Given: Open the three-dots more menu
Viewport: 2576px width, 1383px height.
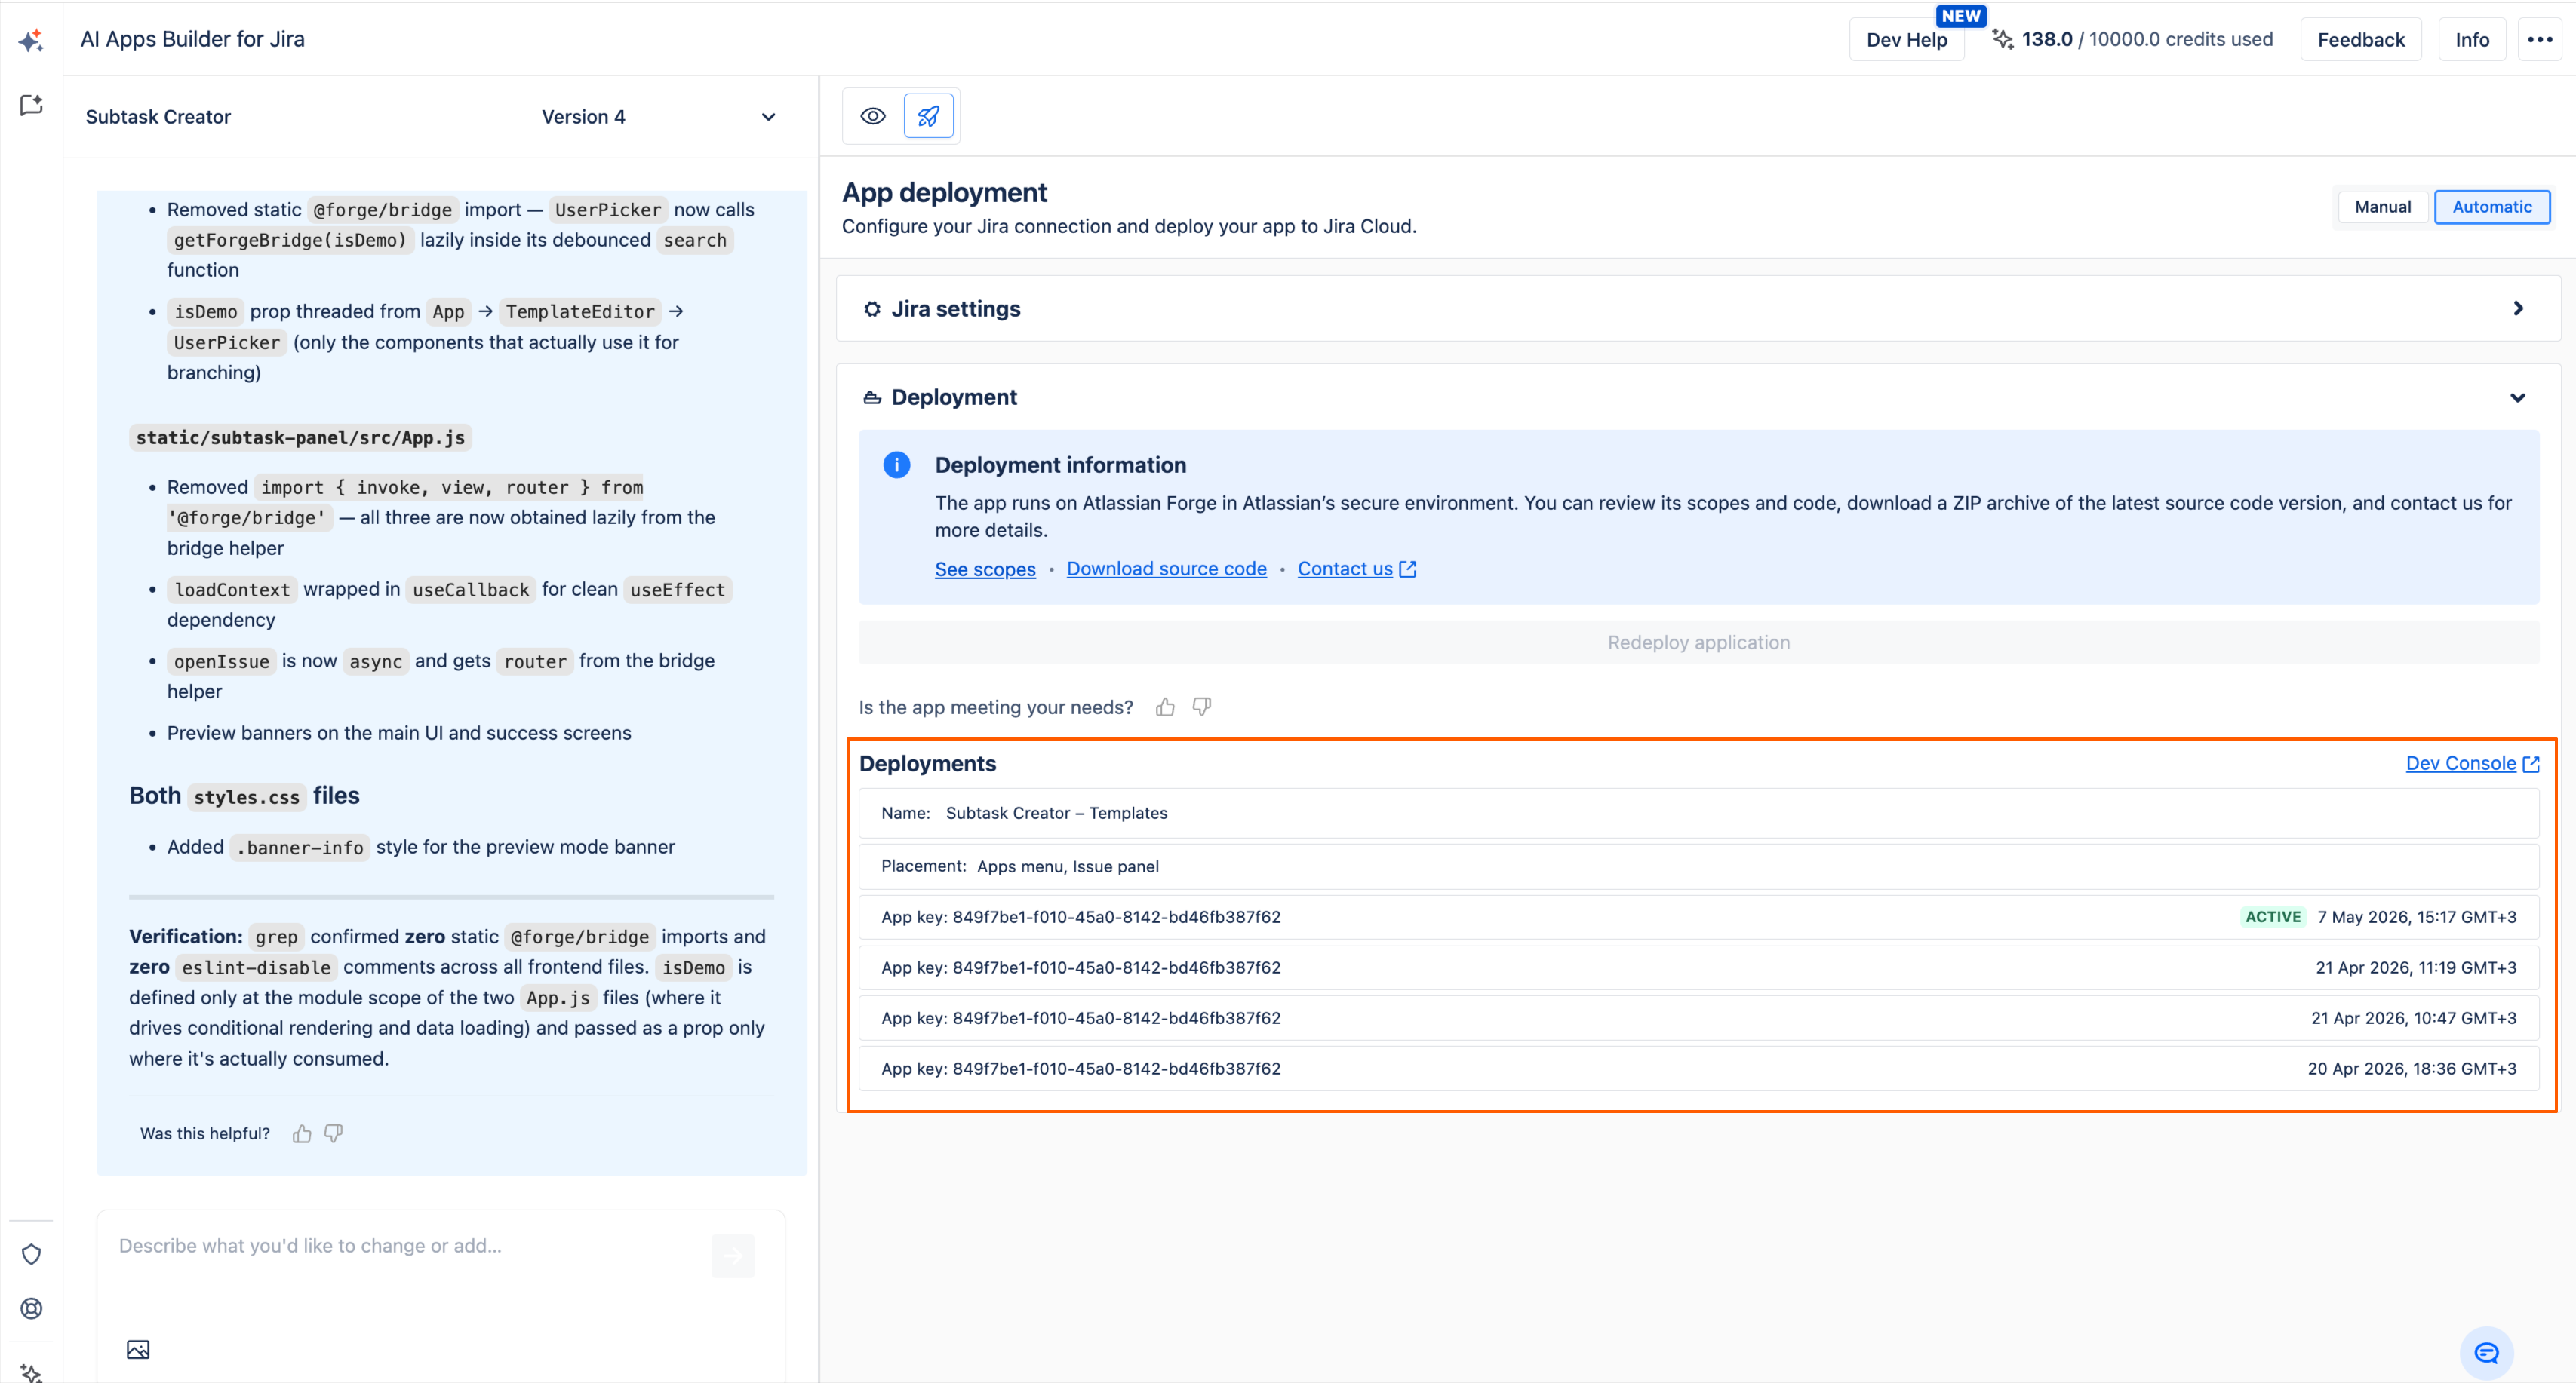Looking at the screenshot, I should click(2540, 40).
